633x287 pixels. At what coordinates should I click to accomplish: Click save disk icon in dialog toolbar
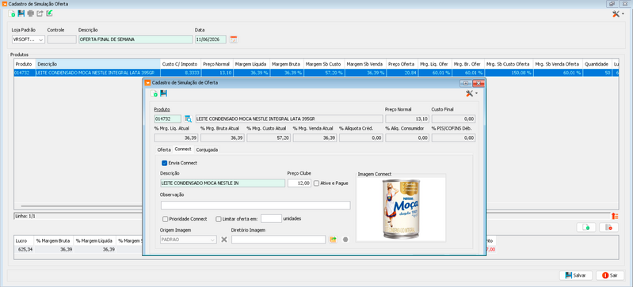pos(163,93)
